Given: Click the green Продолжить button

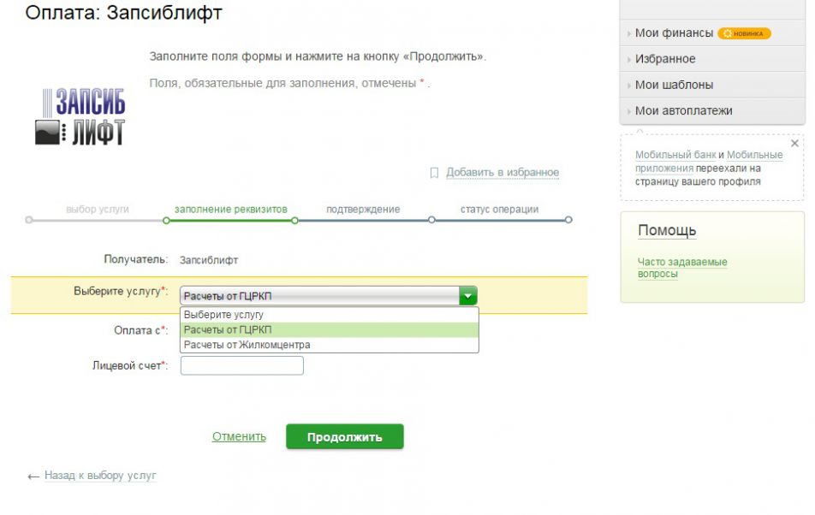Looking at the screenshot, I should click(x=345, y=436).
